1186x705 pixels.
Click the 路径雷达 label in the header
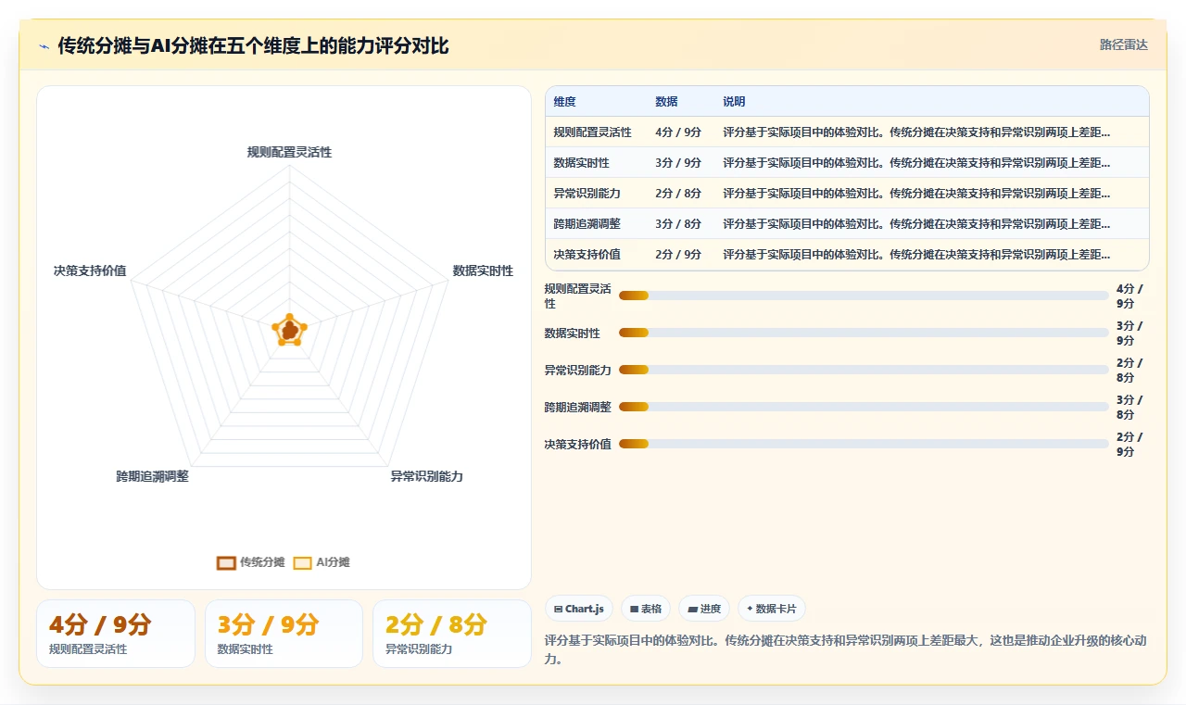pos(1123,44)
